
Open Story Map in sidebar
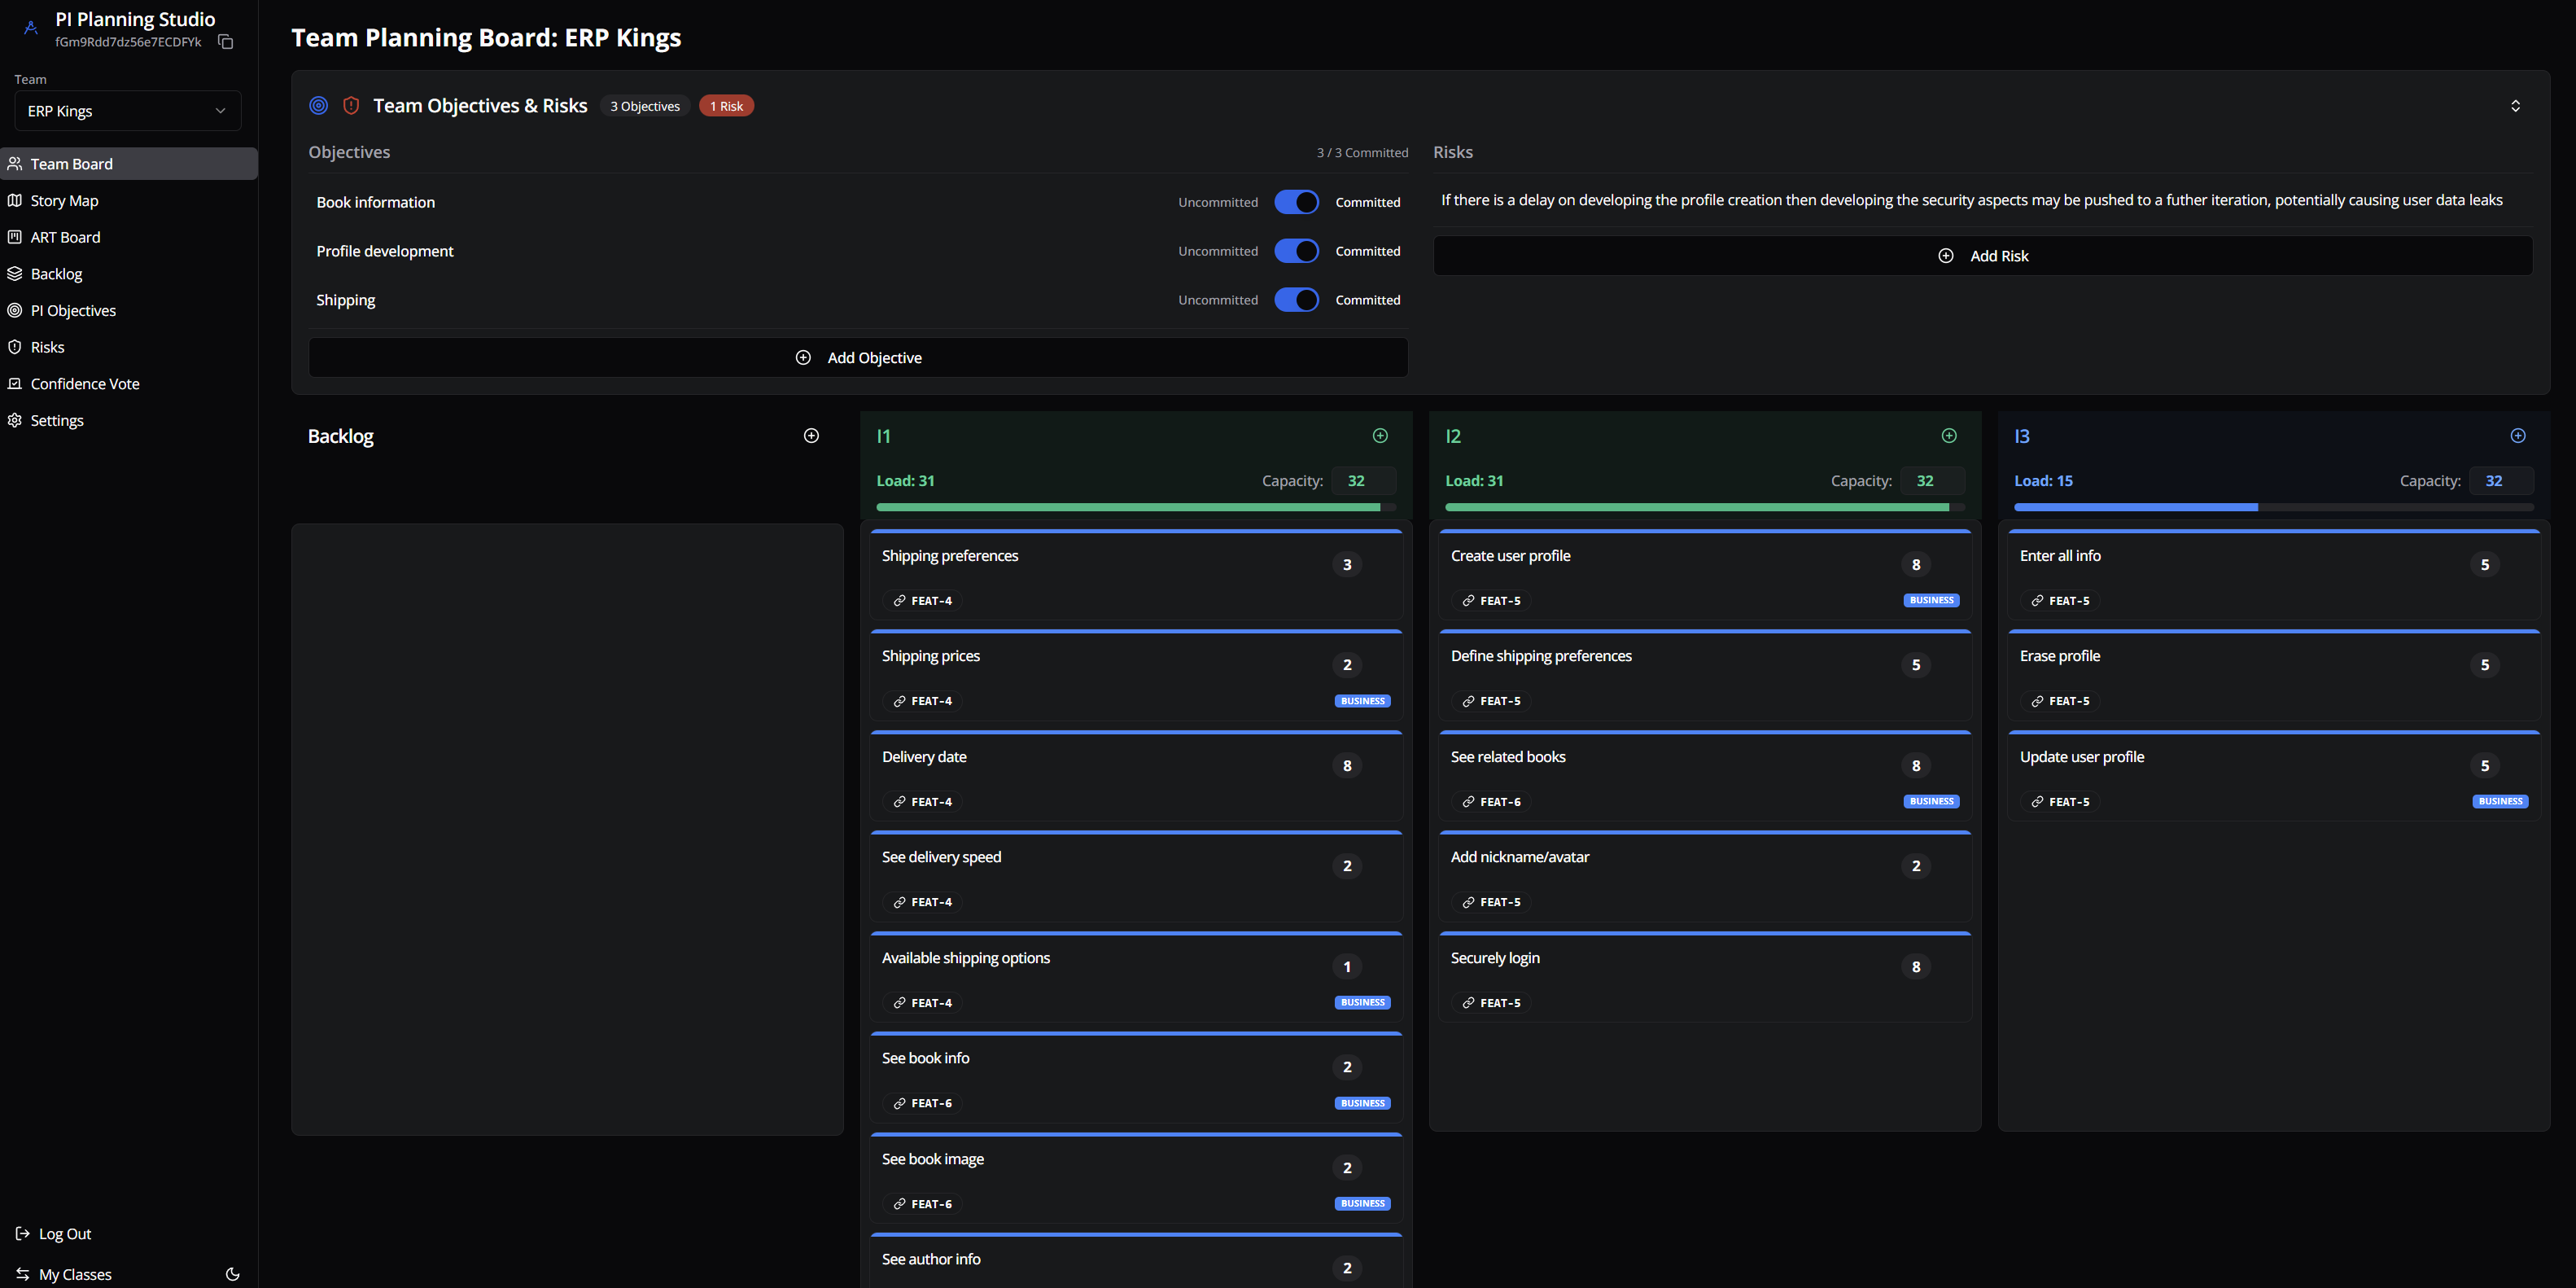click(x=129, y=201)
